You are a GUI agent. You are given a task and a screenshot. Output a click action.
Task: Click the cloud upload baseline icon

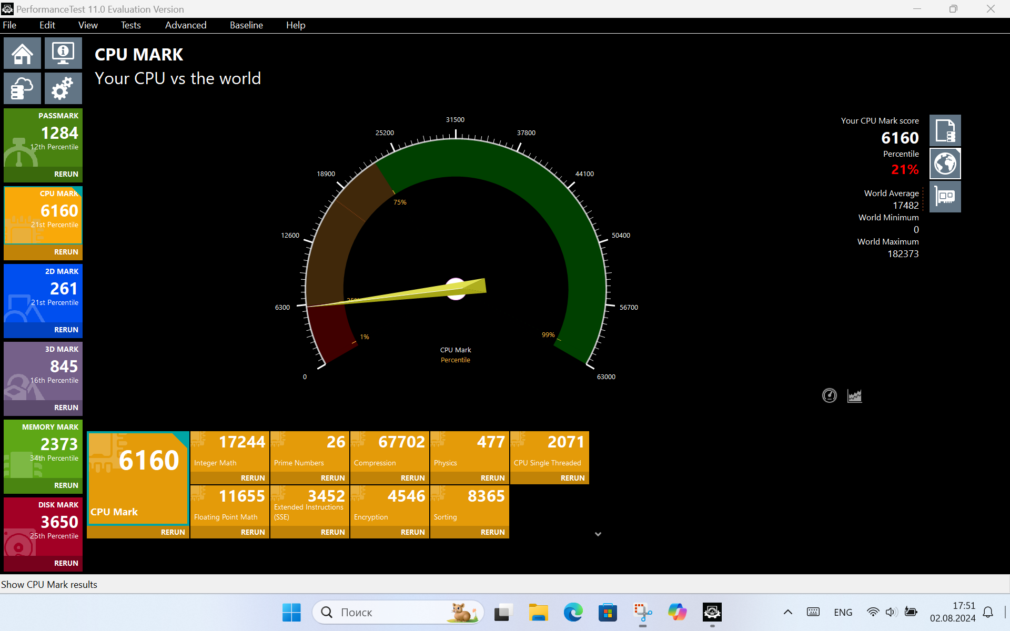click(x=22, y=88)
